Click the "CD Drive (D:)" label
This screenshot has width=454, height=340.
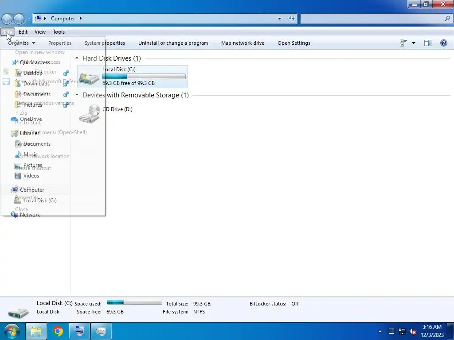[117, 109]
